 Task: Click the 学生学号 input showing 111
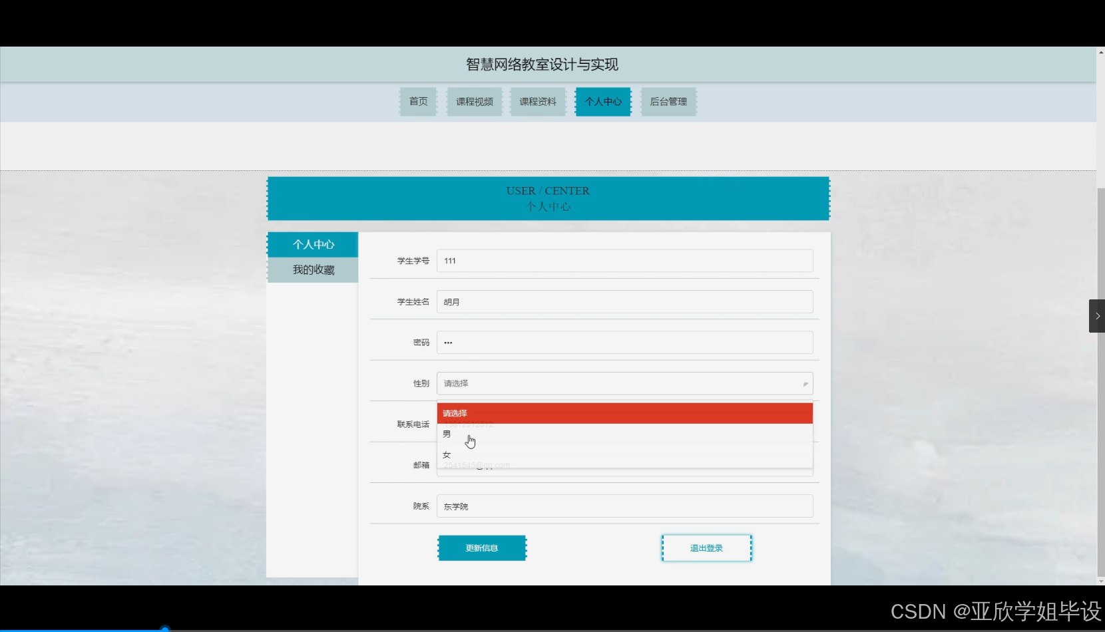tap(624, 261)
